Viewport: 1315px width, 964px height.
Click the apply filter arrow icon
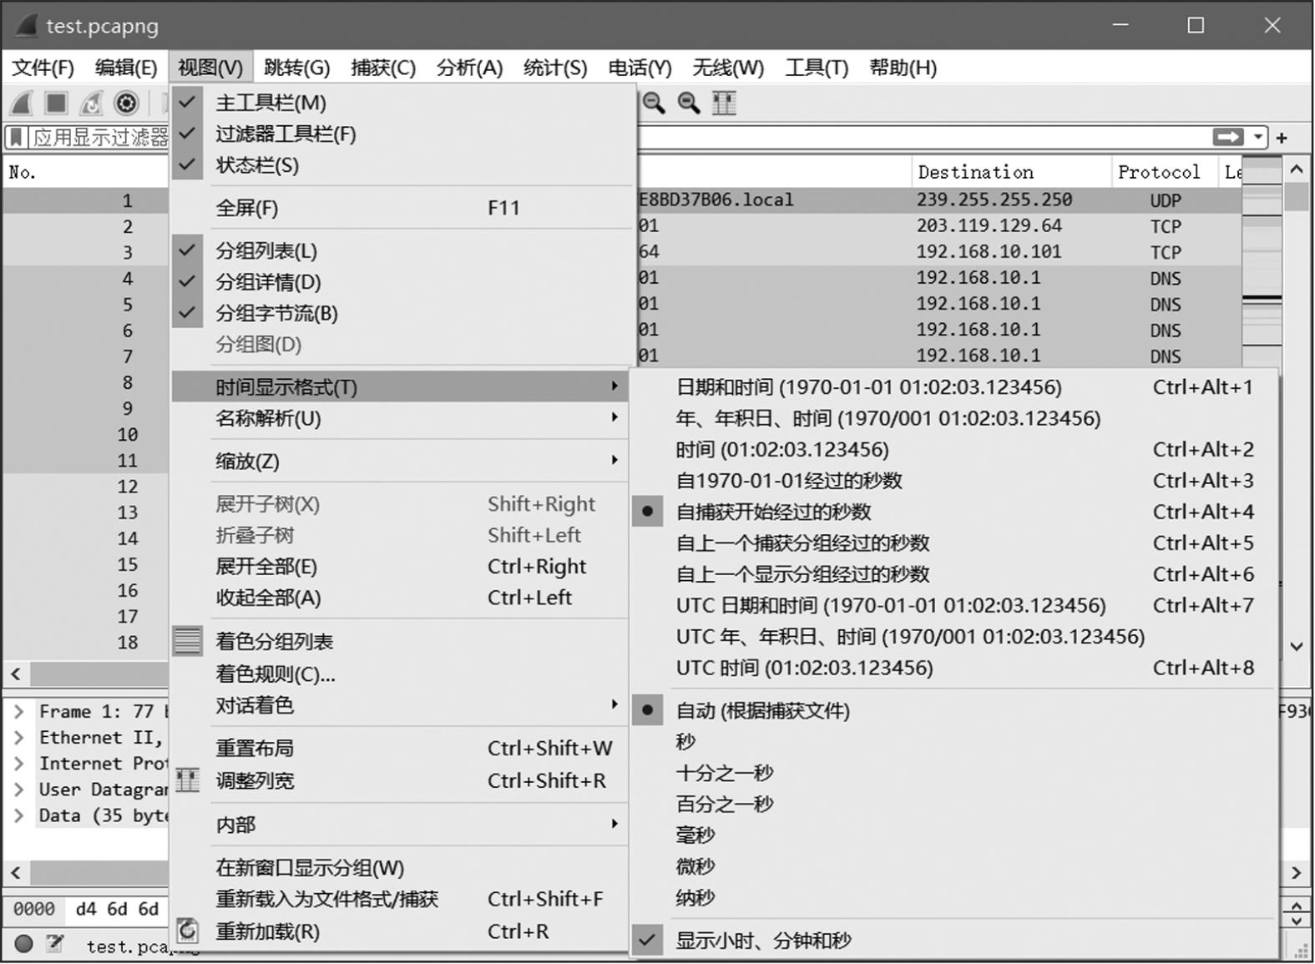pyautogui.click(x=1228, y=137)
